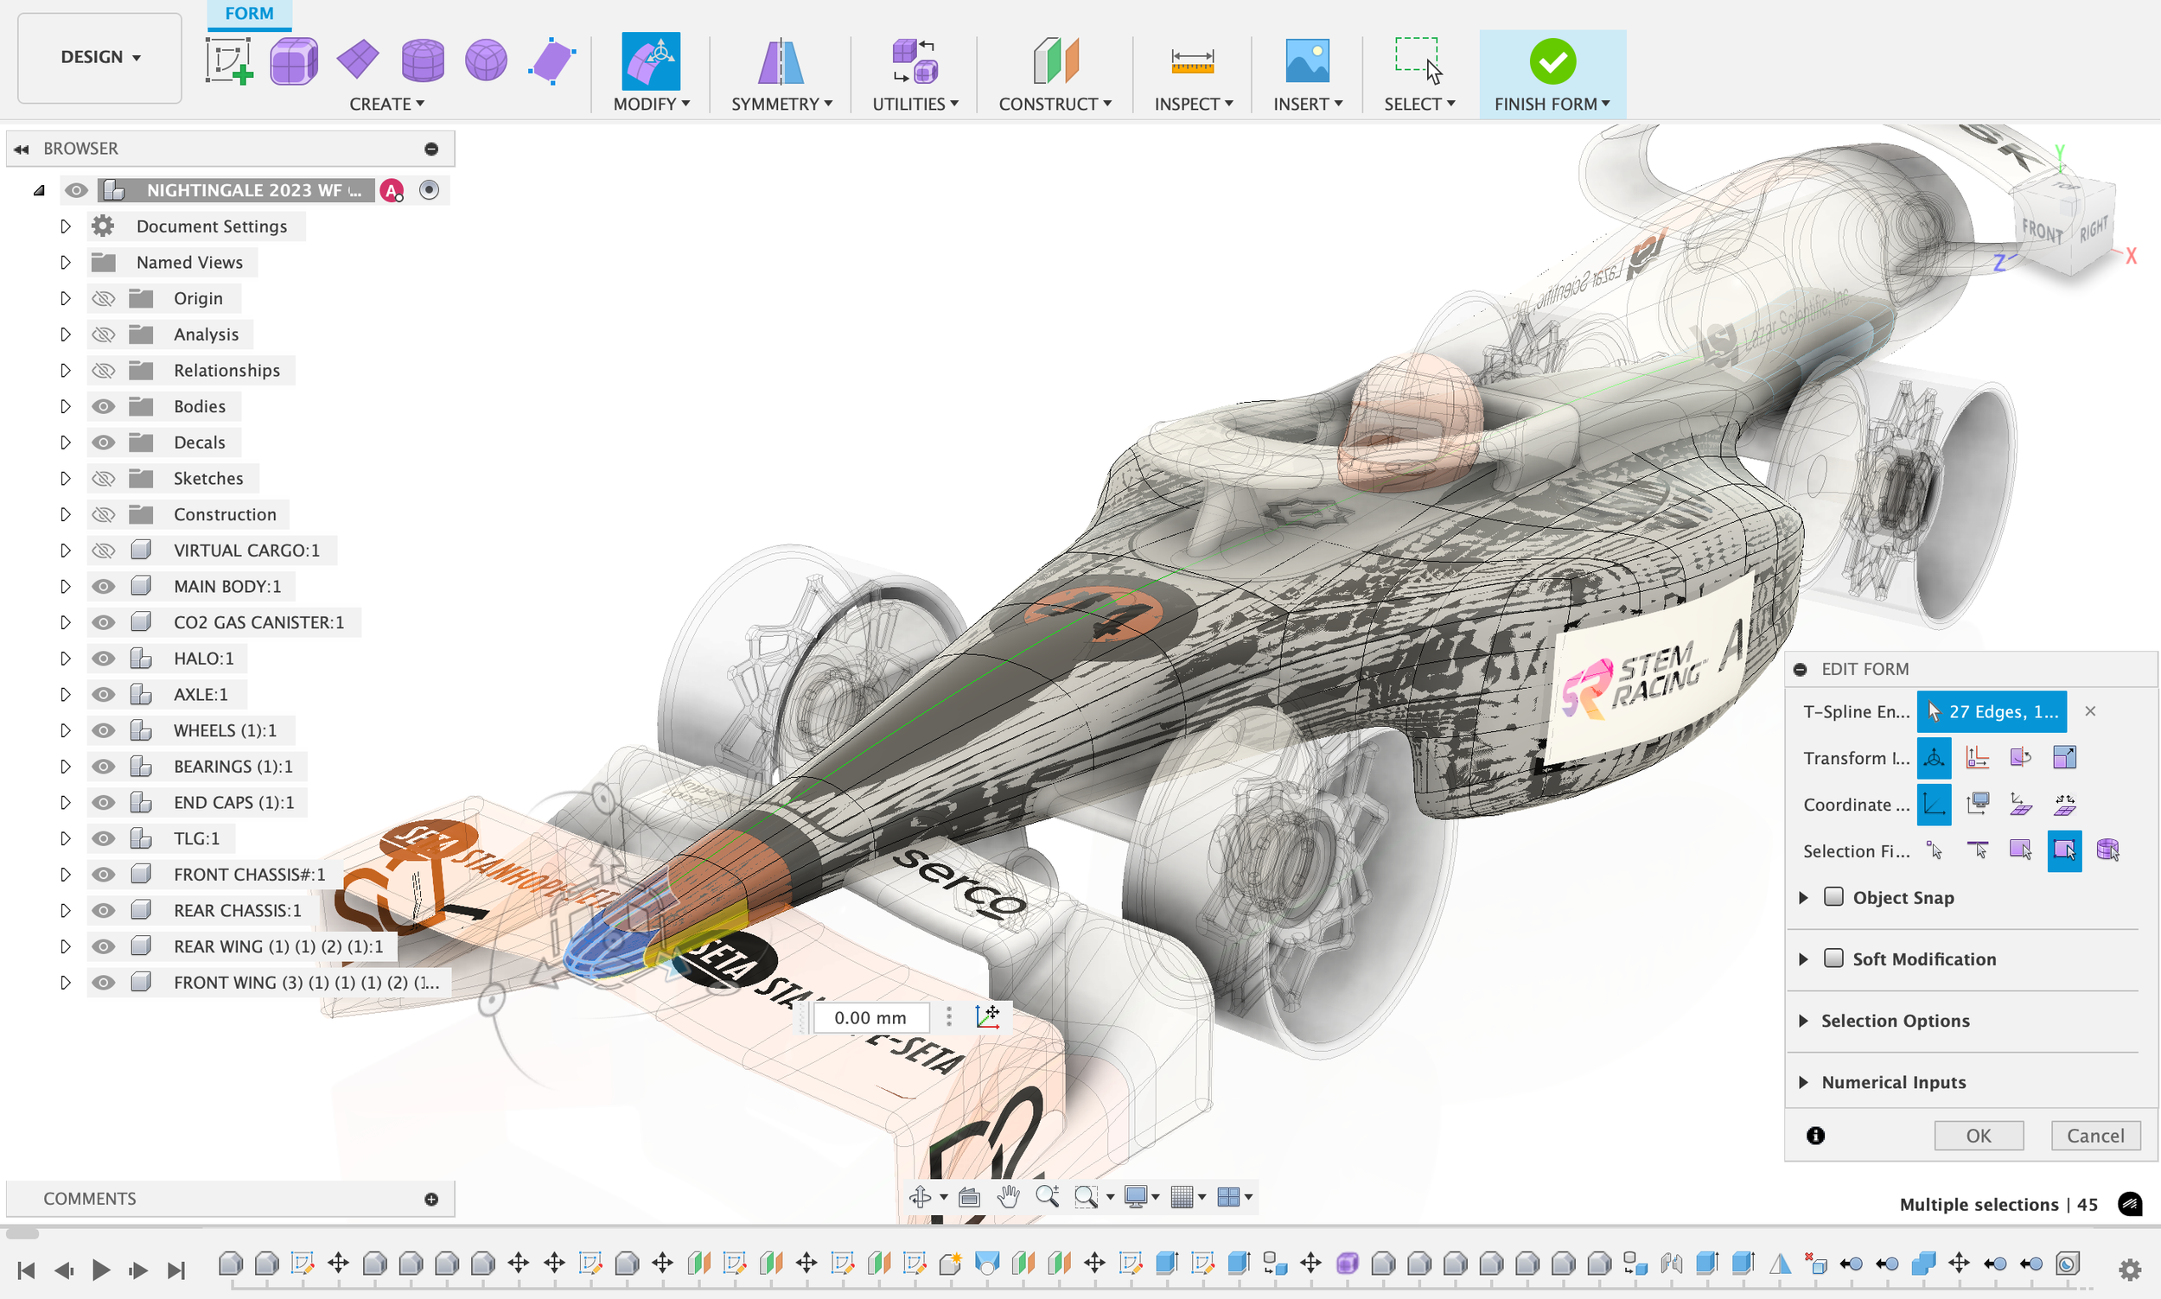Click the 0.00 mm distance input field
The width and height of the screenshot is (2161, 1299).
coord(870,1017)
